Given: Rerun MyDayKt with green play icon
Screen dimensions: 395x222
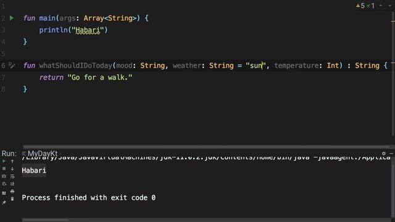Looking at the screenshot, I should click(x=4, y=161).
